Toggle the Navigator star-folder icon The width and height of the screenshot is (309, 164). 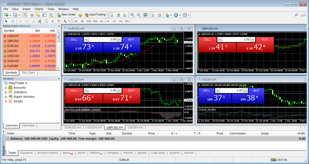coord(38,15)
